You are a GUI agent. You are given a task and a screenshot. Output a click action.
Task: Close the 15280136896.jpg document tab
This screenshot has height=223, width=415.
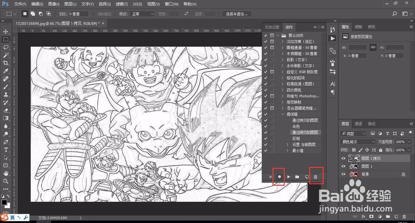(103, 23)
